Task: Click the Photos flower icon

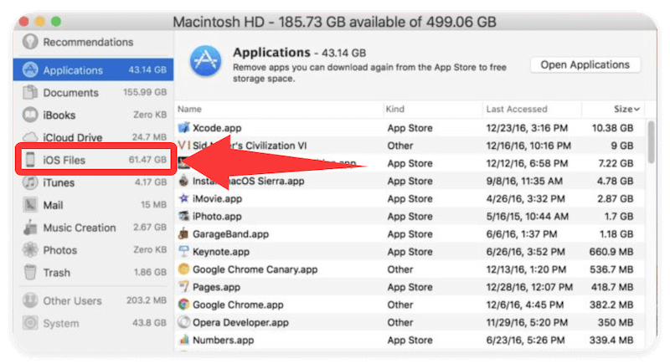Action: pyautogui.click(x=30, y=250)
